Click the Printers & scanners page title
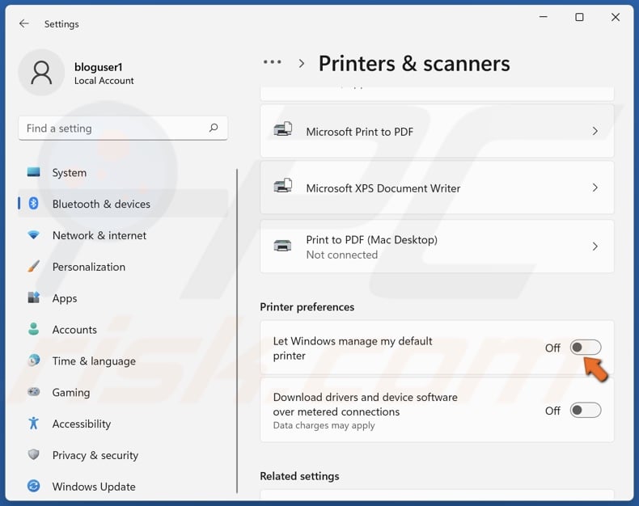 point(414,64)
